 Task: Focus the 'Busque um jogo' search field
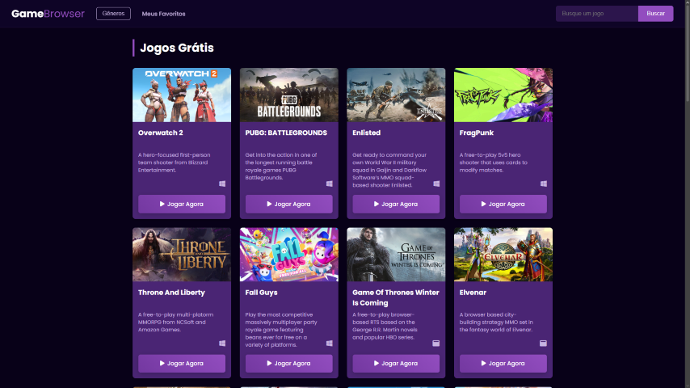point(597,14)
